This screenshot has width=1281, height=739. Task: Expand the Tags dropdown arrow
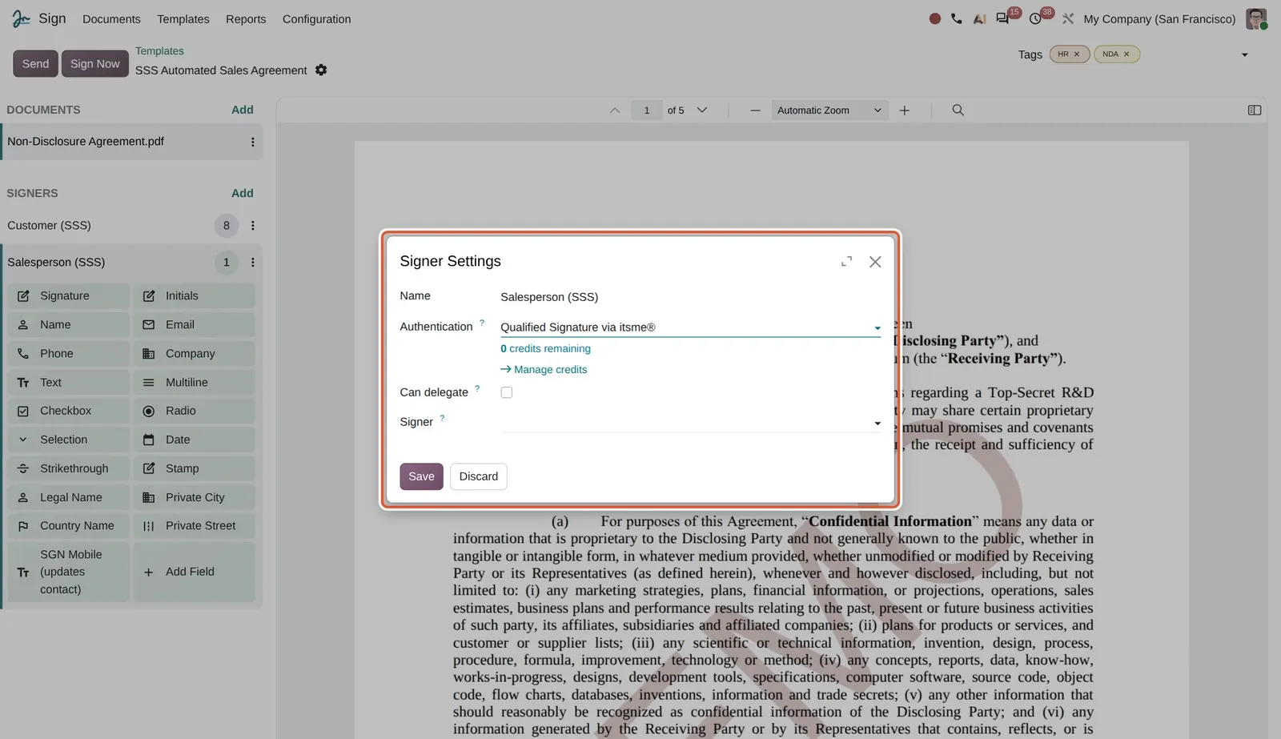[x=1244, y=54]
